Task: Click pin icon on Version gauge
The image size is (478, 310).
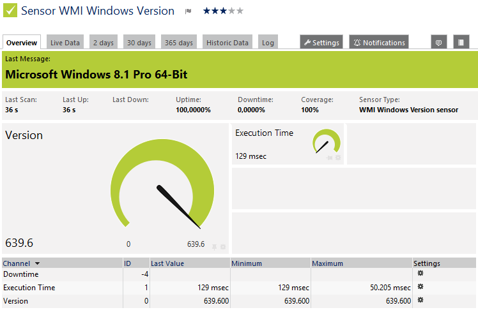Action: pyautogui.click(x=214, y=247)
